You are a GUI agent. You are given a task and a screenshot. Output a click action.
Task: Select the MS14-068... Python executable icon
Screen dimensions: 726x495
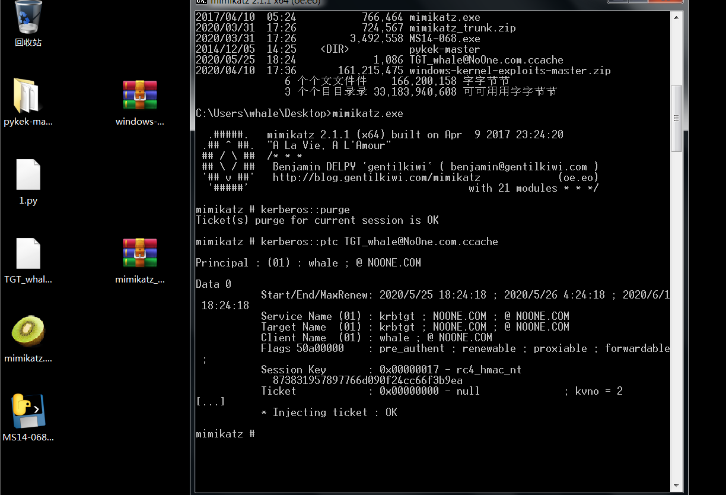tap(28, 418)
